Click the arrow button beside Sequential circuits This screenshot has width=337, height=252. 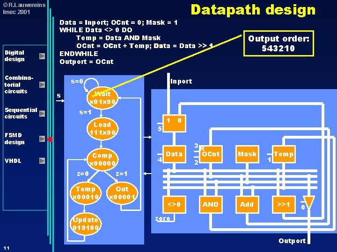click(x=42, y=113)
